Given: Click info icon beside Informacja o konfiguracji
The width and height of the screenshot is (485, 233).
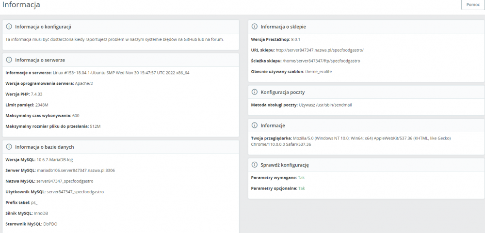Looking at the screenshot, I should [9, 27].
